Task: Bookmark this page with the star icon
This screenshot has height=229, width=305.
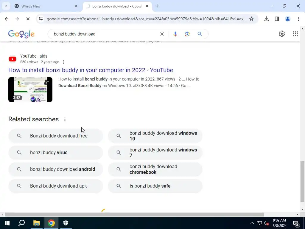Action: [x=251, y=19]
